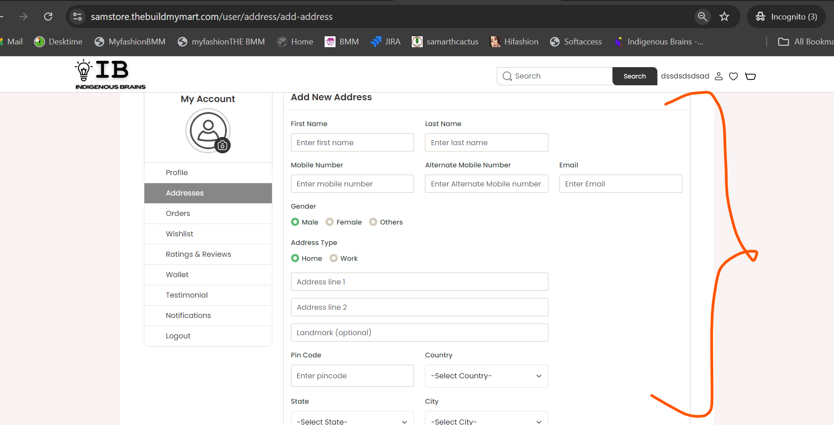Click the Address line 1 field
The width and height of the screenshot is (834, 425).
click(419, 282)
